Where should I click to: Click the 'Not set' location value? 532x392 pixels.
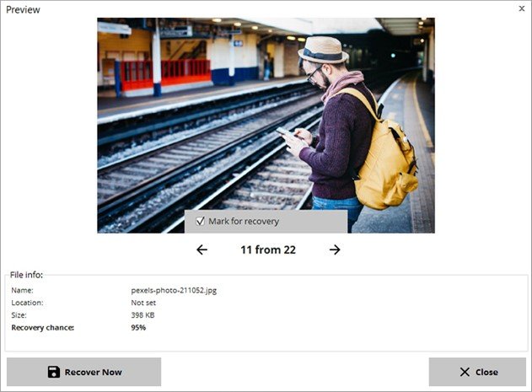[x=143, y=303]
